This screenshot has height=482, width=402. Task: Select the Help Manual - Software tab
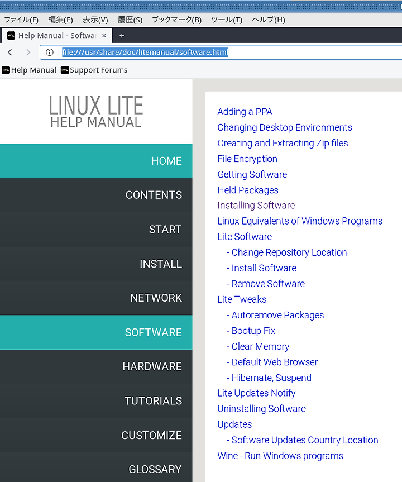click(57, 36)
